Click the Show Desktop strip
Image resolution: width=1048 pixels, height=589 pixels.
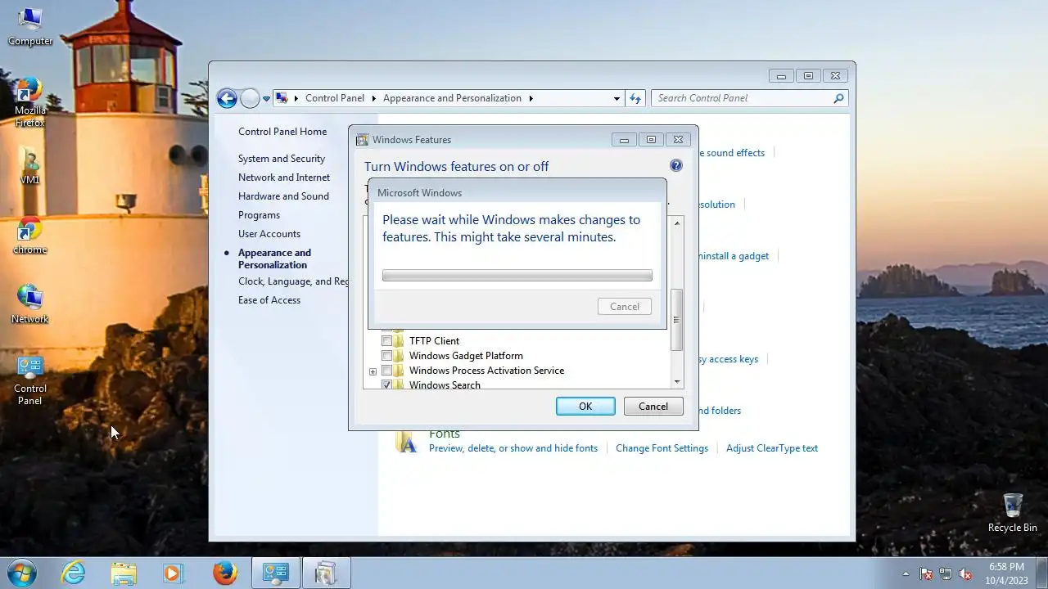click(x=1042, y=573)
